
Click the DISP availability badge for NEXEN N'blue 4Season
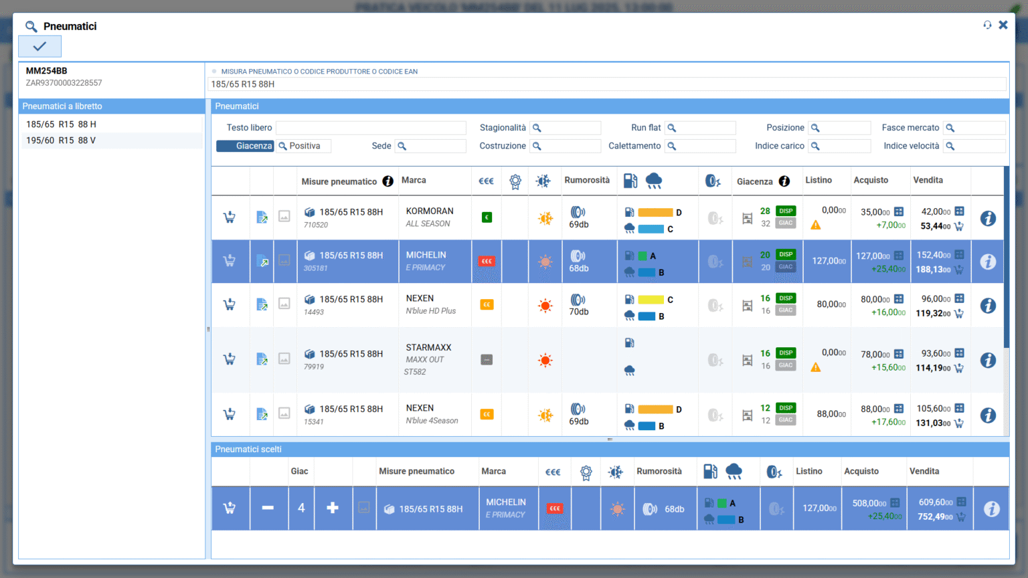tap(786, 408)
